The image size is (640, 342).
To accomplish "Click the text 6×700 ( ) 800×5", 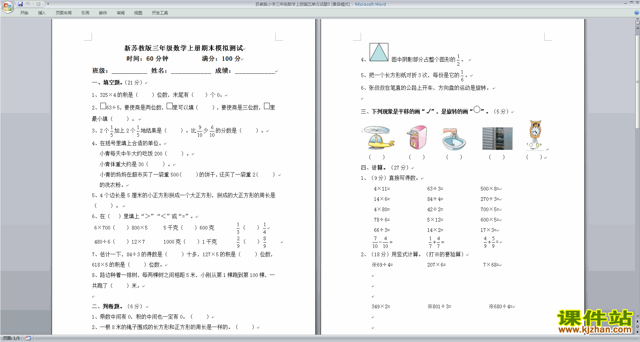I will click(121, 228).
